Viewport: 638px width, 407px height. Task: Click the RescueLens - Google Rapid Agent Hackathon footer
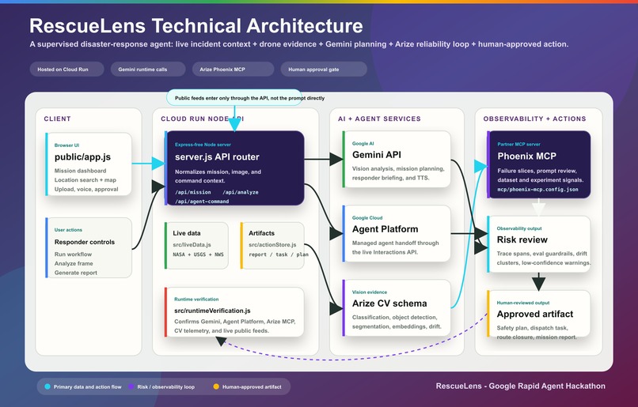(x=520, y=386)
